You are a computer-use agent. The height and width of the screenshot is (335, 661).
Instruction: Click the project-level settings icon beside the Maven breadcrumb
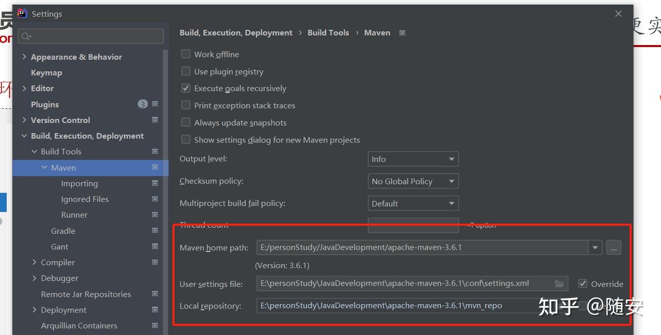tap(402, 33)
